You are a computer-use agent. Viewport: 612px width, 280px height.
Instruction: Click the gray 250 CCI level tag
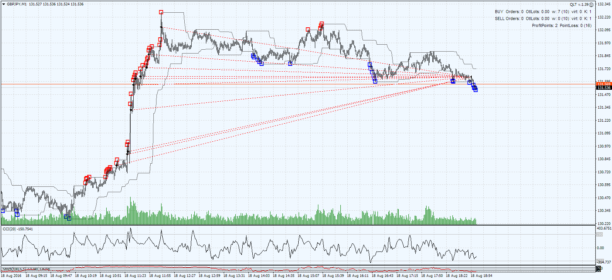[599, 234]
